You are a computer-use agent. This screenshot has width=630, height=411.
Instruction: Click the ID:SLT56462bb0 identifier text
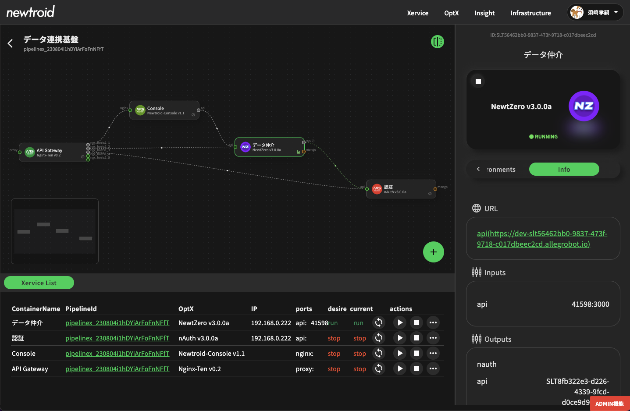tap(543, 35)
